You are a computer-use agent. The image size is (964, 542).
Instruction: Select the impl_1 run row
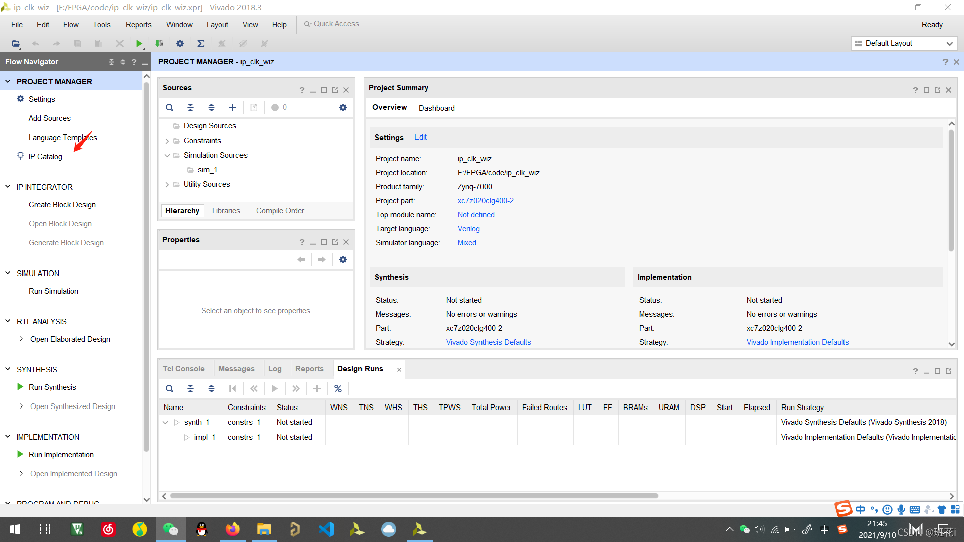tap(557, 437)
